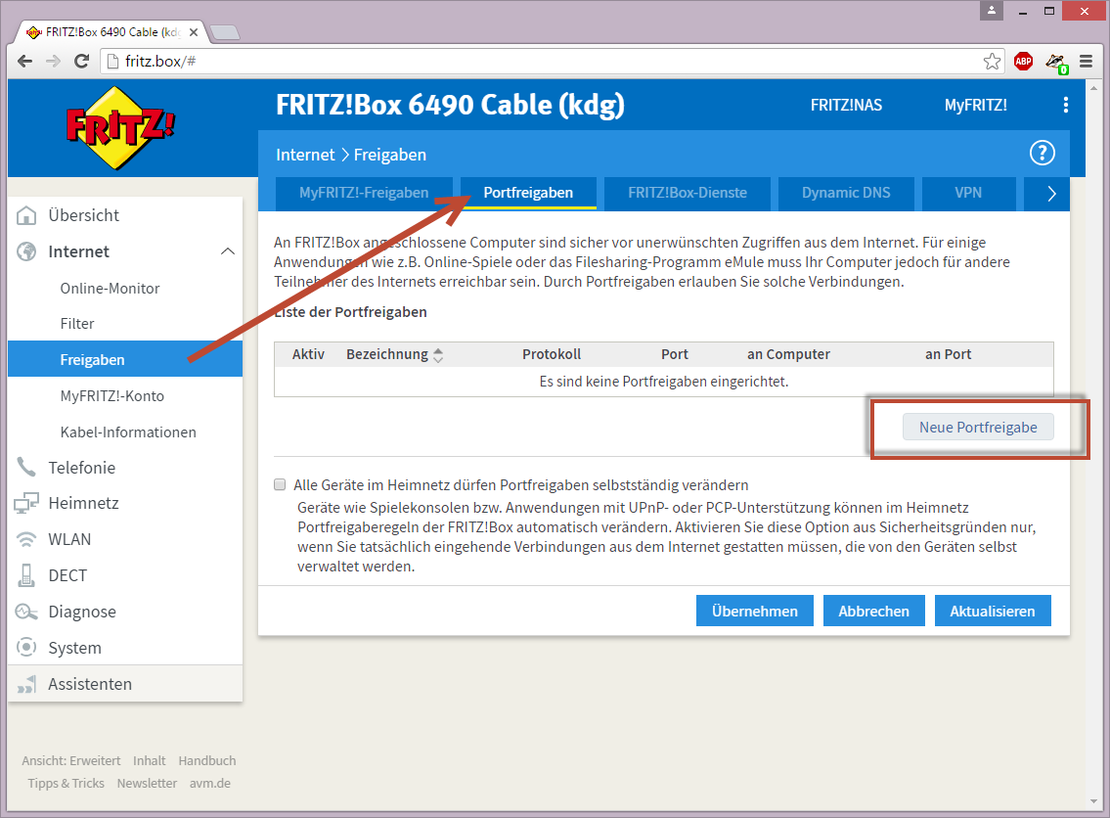
Task: Click the 'an Port' column header
Action: click(948, 354)
